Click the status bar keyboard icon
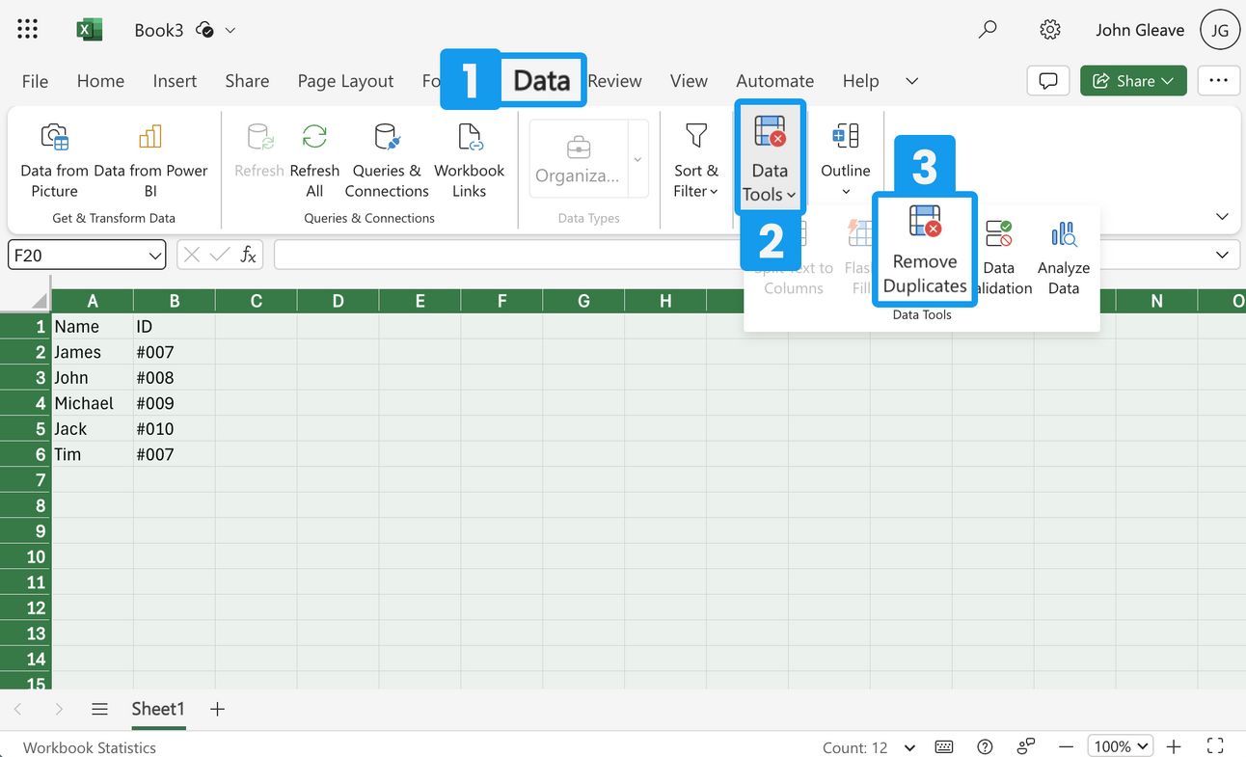 [x=944, y=746]
